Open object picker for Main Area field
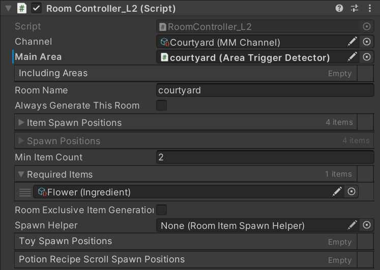 (x=367, y=57)
